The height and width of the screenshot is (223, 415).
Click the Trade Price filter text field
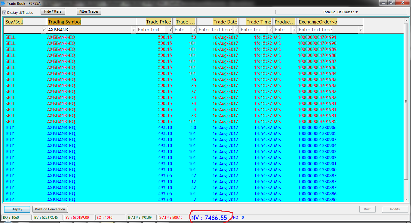152,30
